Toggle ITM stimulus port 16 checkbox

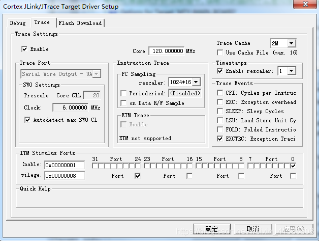click(189, 166)
